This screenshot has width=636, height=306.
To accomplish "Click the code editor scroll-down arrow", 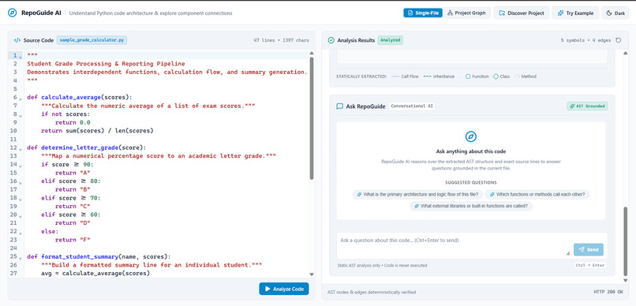I will click(x=312, y=274).
